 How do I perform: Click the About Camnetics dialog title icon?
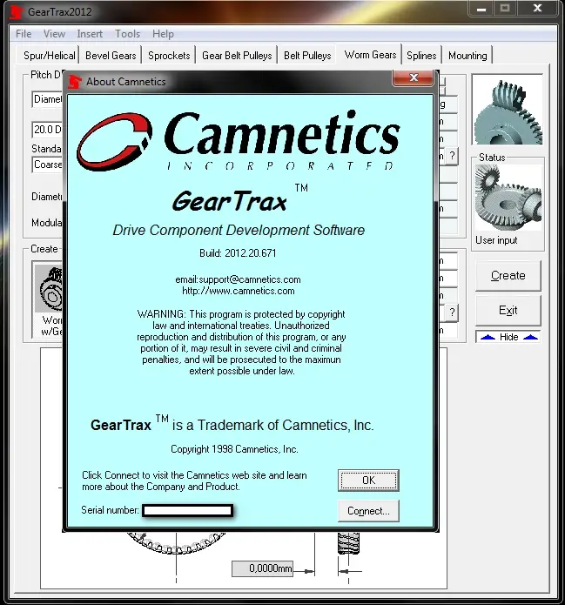[x=74, y=82]
